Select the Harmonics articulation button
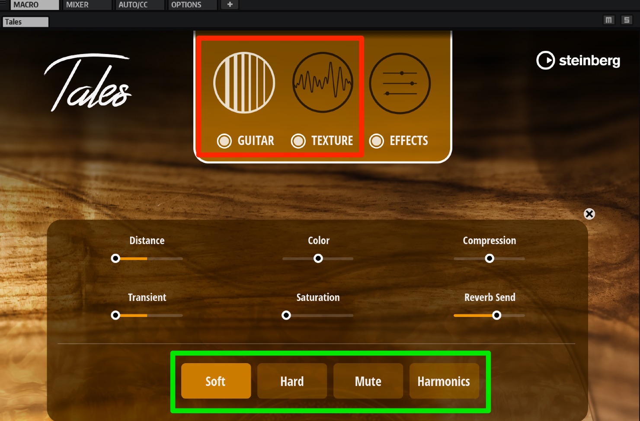640x421 pixels. (x=444, y=381)
